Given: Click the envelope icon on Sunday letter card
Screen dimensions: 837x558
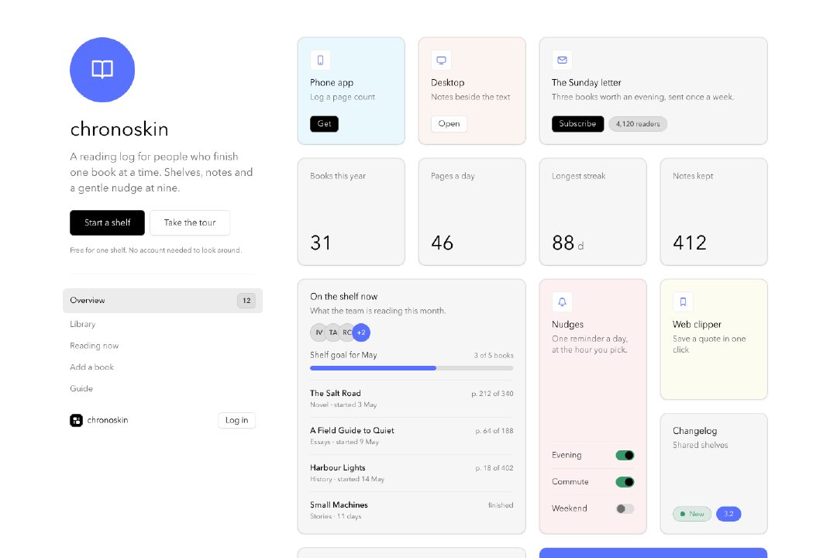Looking at the screenshot, I should pos(562,60).
